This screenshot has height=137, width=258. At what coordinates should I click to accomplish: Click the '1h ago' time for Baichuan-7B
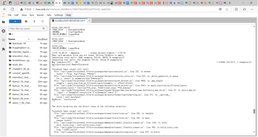tap(43, 43)
